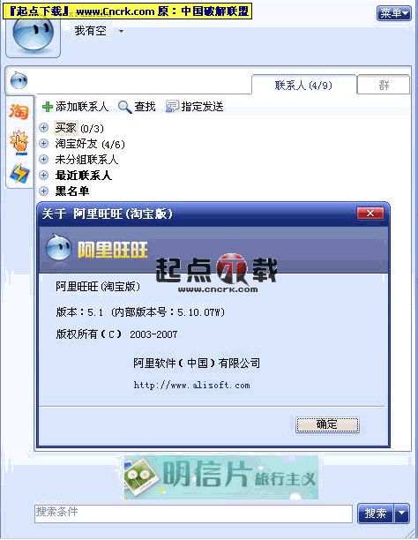Viewport: 418px width, 540px height.
Task: Click the 指定发送 send icon
Action: [x=172, y=107]
